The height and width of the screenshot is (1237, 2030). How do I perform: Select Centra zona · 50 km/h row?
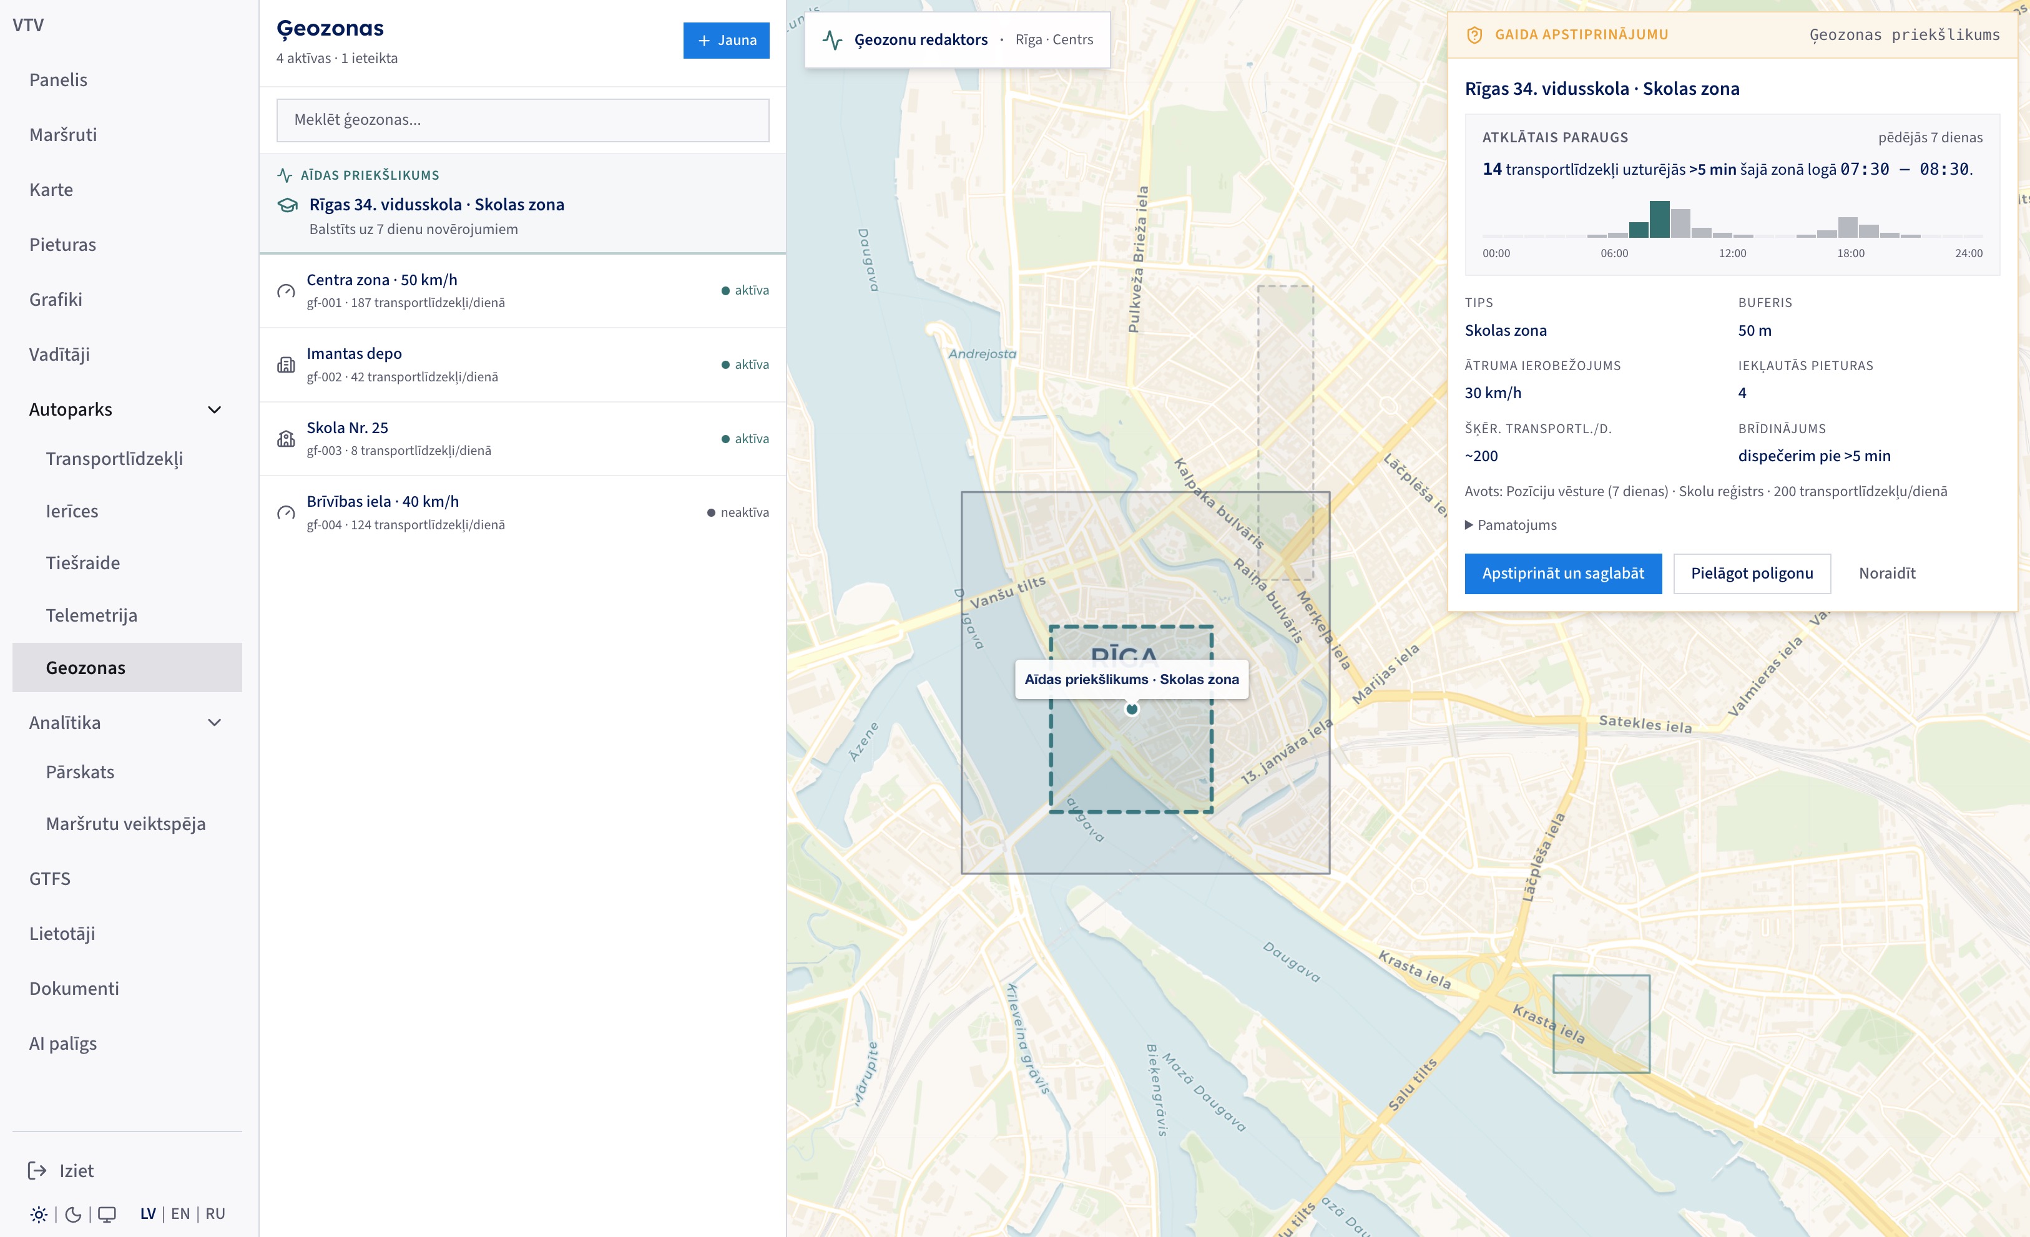(x=522, y=291)
